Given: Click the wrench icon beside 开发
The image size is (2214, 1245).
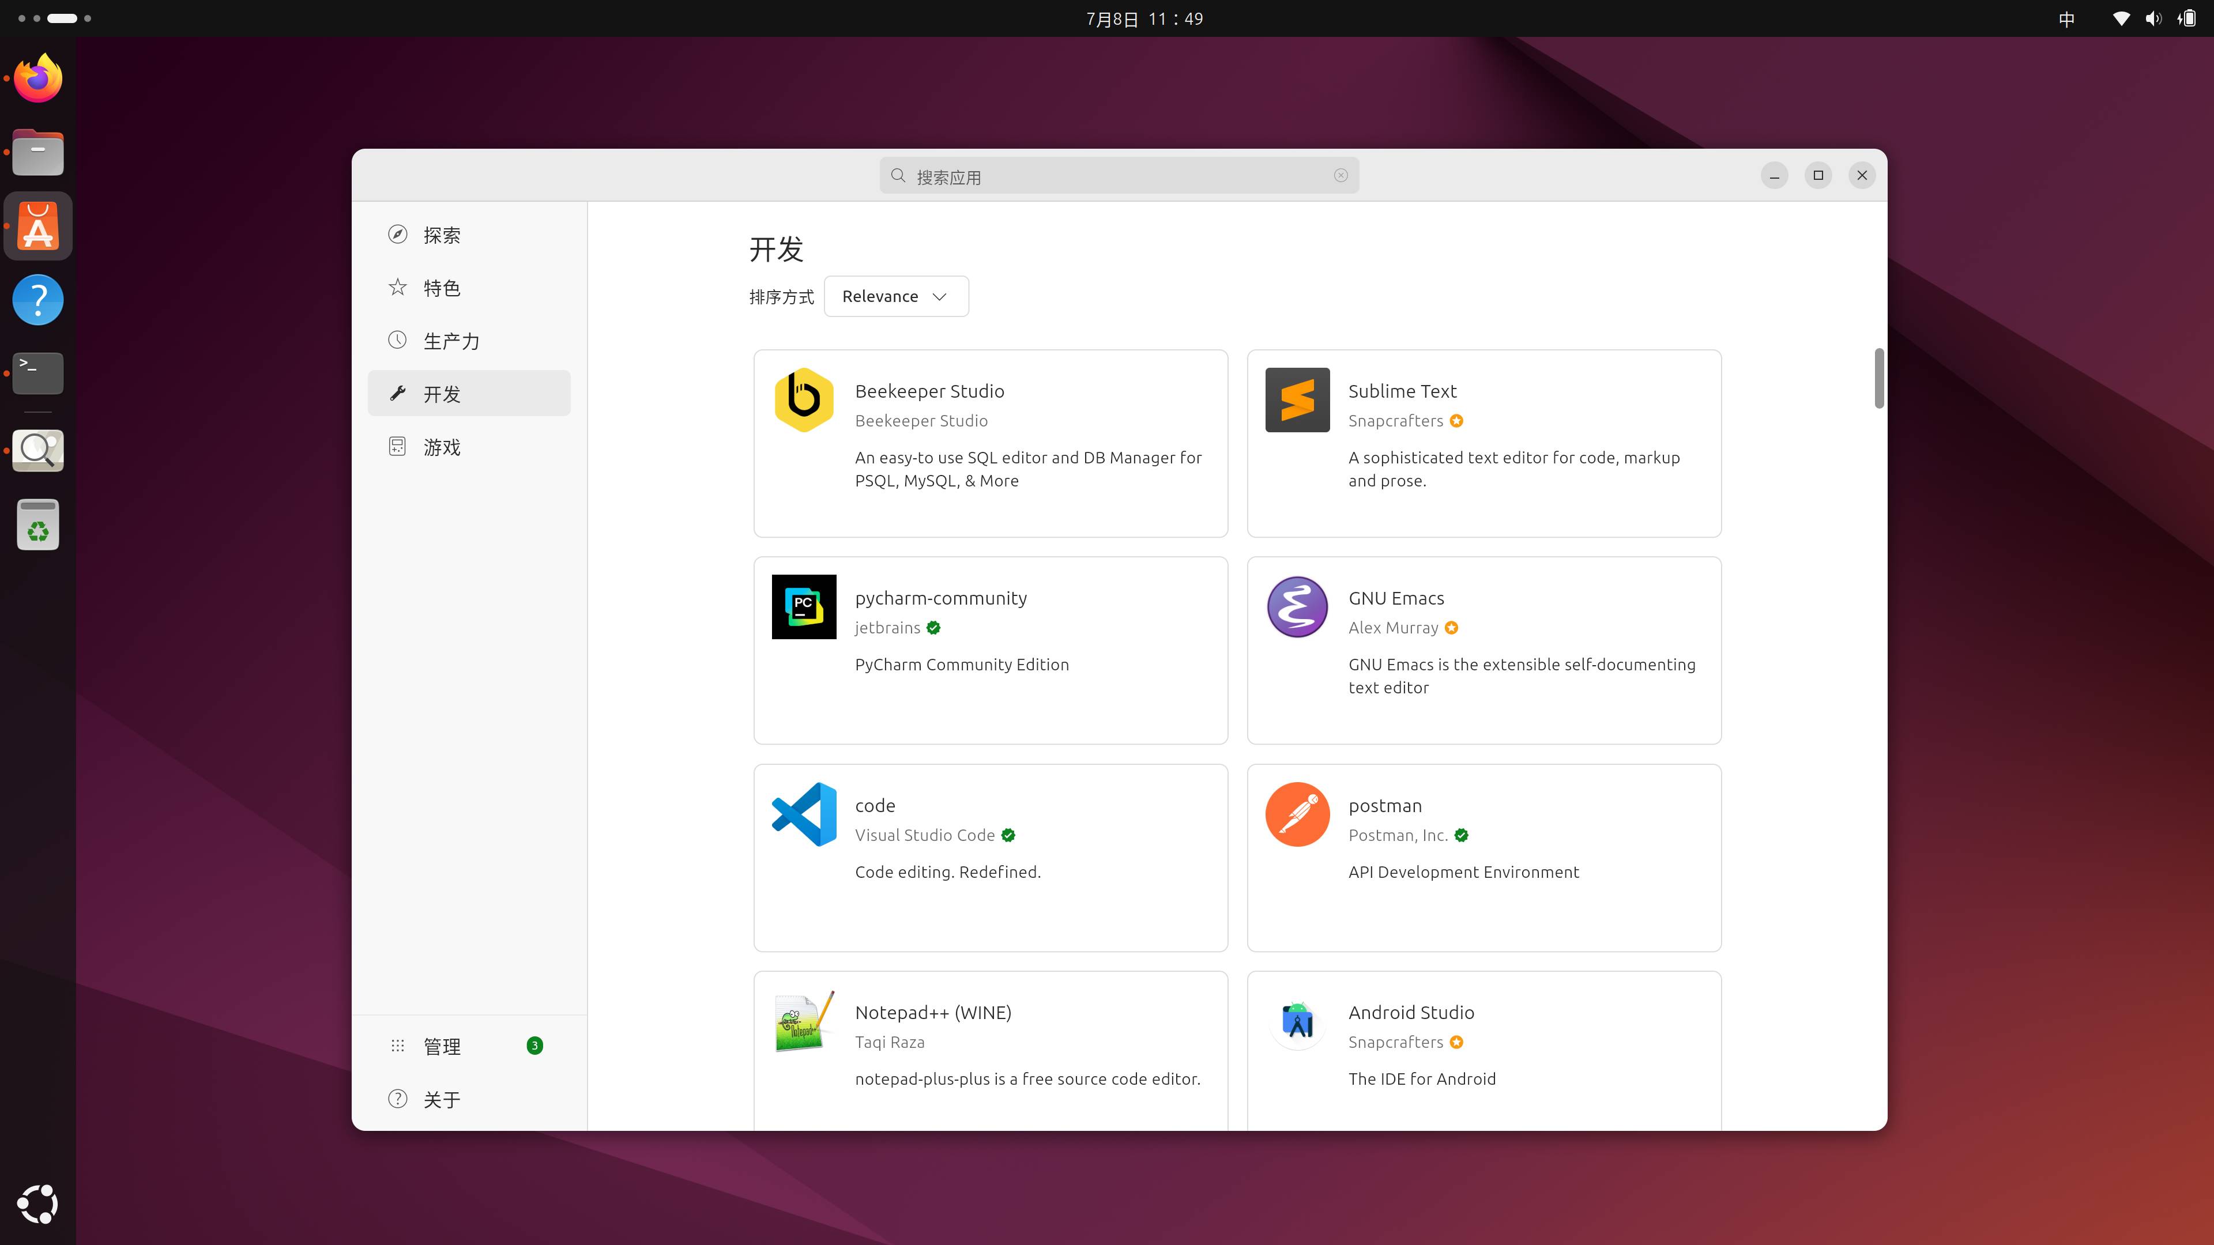Looking at the screenshot, I should coord(397,394).
